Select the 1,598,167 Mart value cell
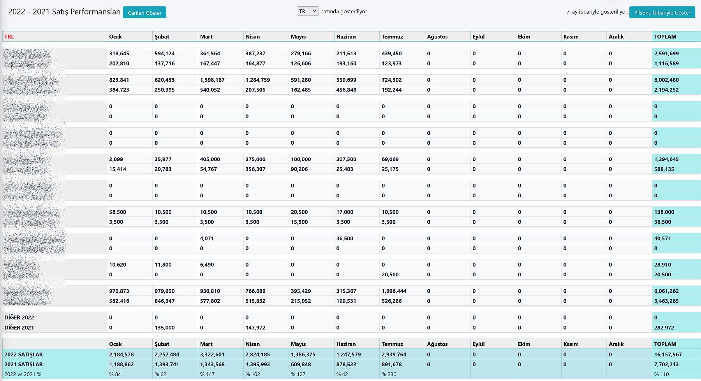Screen dimensions: 701x381 tap(212, 80)
